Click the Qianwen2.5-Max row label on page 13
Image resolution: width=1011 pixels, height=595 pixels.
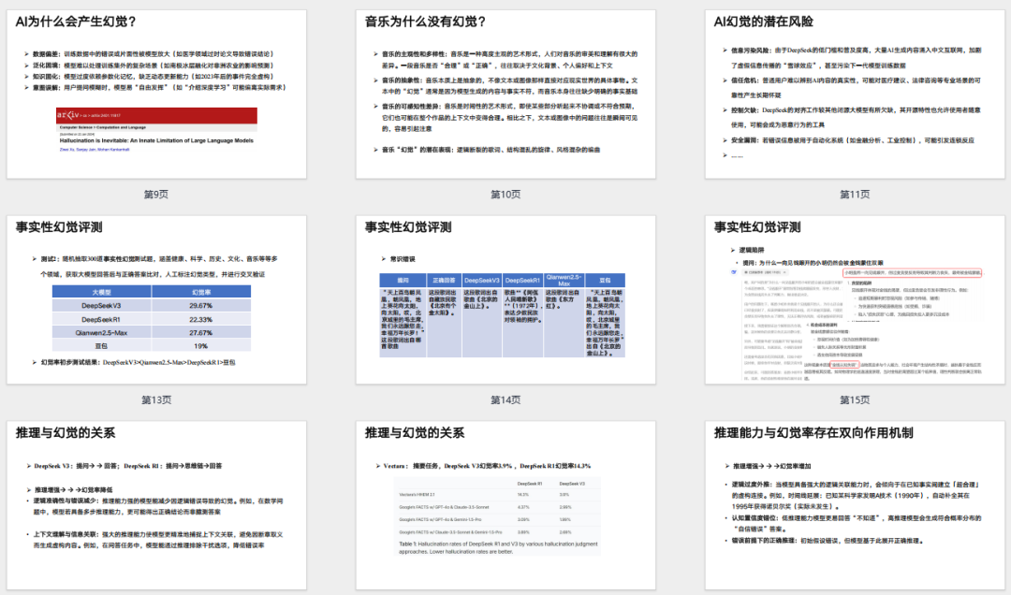click(101, 333)
